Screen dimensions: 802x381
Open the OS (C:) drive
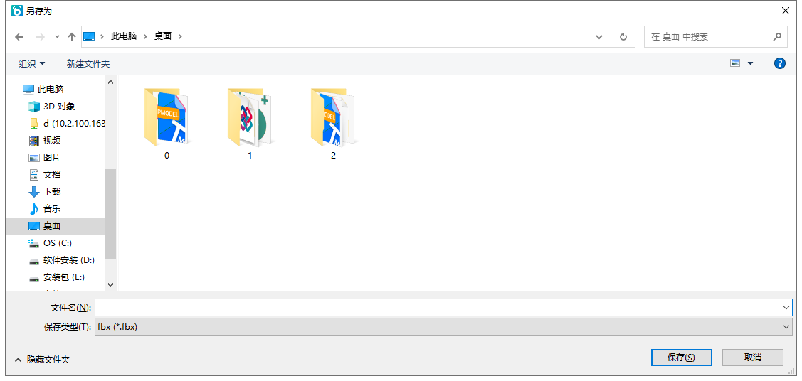[50, 242]
